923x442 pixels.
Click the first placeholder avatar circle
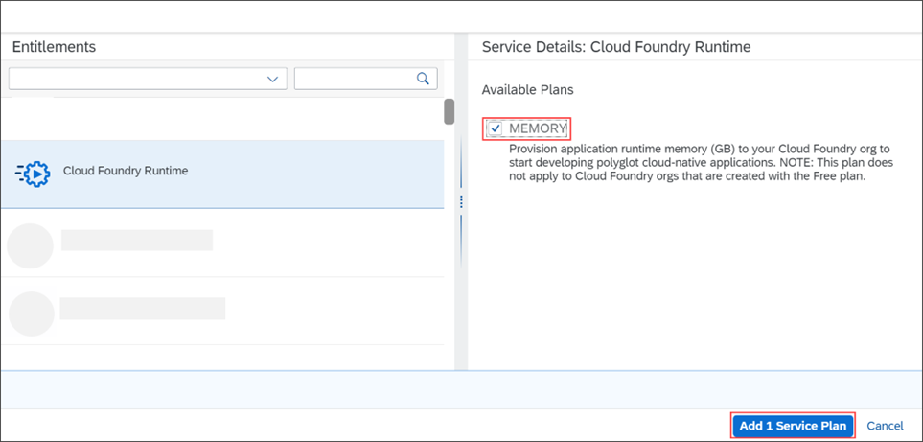(x=30, y=246)
